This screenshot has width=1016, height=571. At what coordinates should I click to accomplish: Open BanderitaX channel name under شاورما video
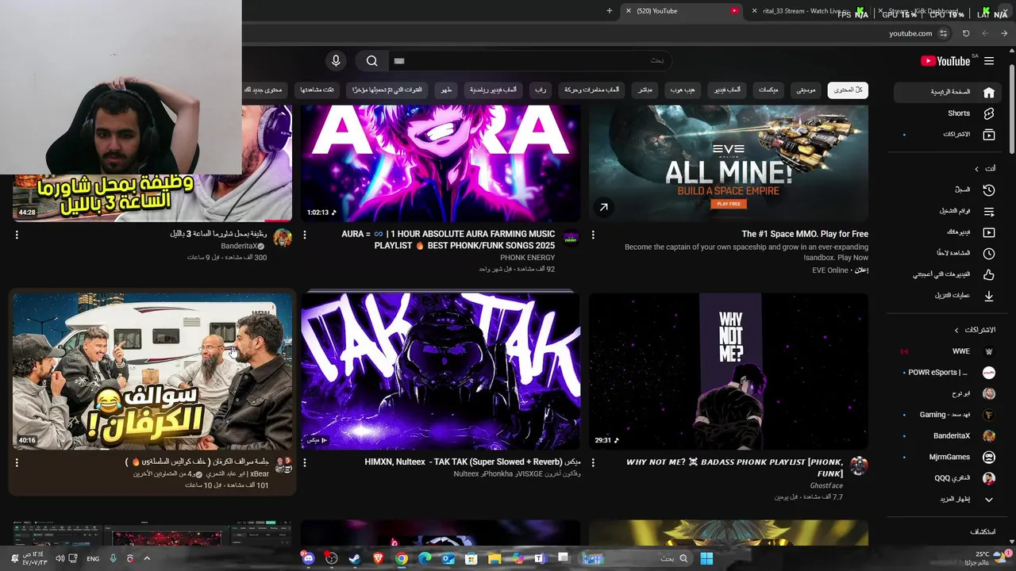tap(238, 247)
